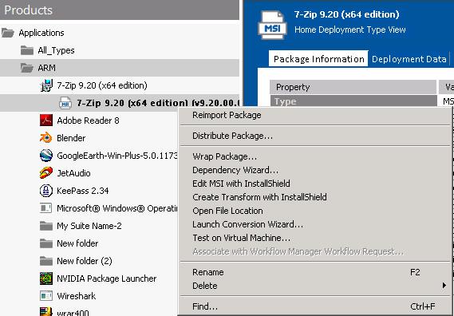The height and width of the screenshot is (316, 454).
Task: Switch to the Deployment Data tab
Action: (x=409, y=59)
